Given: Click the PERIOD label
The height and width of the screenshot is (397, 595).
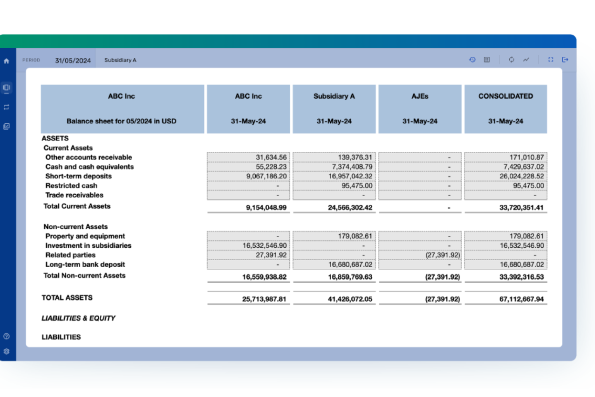Looking at the screenshot, I should (x=31, y=60).
